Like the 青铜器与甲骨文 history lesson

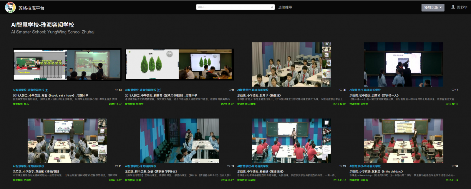228,166
